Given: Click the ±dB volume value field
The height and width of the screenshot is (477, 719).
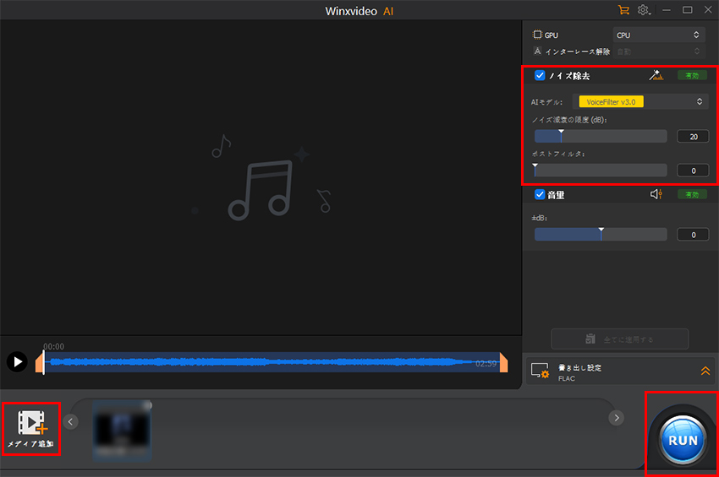Looking at the screenshot, I should [x=693, y=235].
